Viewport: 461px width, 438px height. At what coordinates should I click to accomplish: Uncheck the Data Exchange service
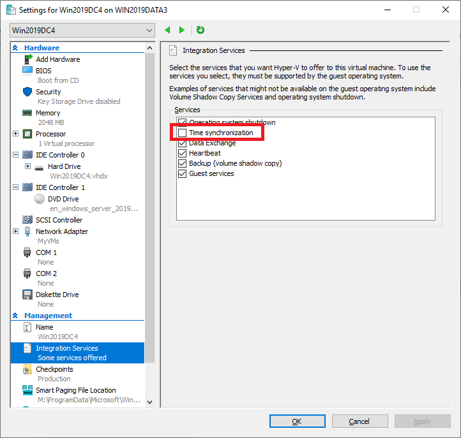tap(182, 143)
